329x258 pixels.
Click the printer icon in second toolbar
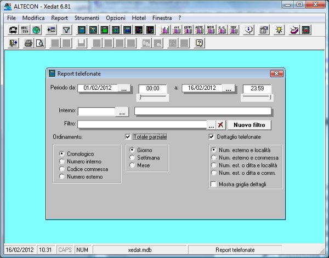pos(29,43)
